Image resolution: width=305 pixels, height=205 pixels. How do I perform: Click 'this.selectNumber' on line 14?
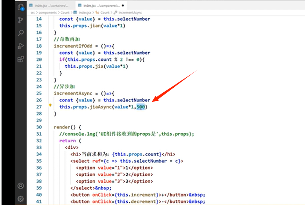pos(127,19)
